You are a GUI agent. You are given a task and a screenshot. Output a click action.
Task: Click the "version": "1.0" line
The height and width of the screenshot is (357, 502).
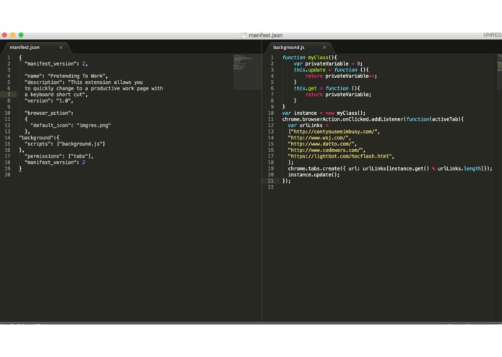(x=49, y=101)
